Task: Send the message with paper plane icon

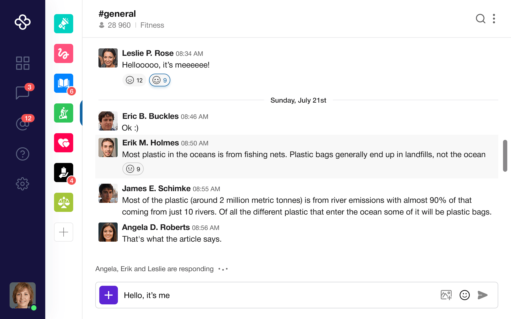Action: click(x=483, y=295)
